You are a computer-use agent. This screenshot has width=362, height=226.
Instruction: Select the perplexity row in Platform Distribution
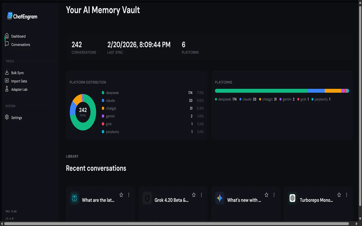point(153,132)
